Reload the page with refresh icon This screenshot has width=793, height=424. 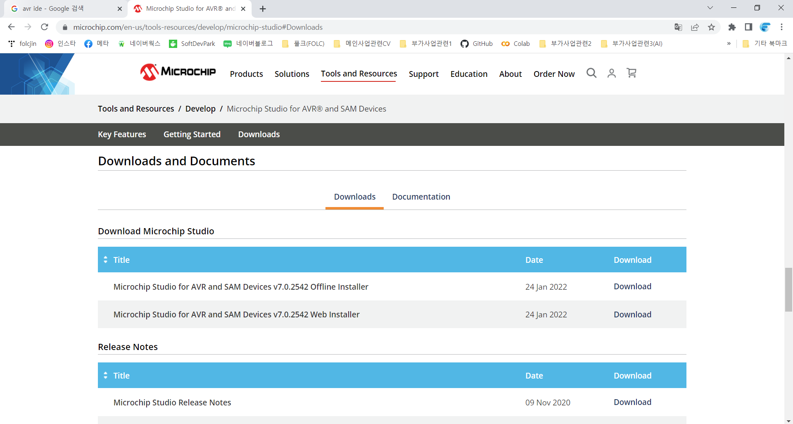click(x=45, y=27)
